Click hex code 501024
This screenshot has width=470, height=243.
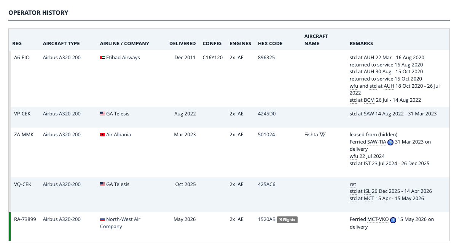266,134
